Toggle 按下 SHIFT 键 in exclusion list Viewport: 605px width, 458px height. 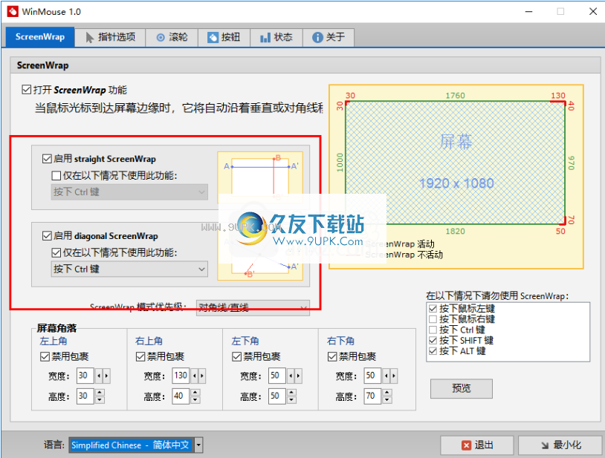coord(433,341)
